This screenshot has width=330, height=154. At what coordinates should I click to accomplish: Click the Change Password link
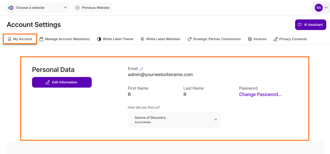(260, 94)
